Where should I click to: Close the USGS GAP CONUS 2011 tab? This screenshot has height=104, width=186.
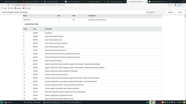click(146, 2)
